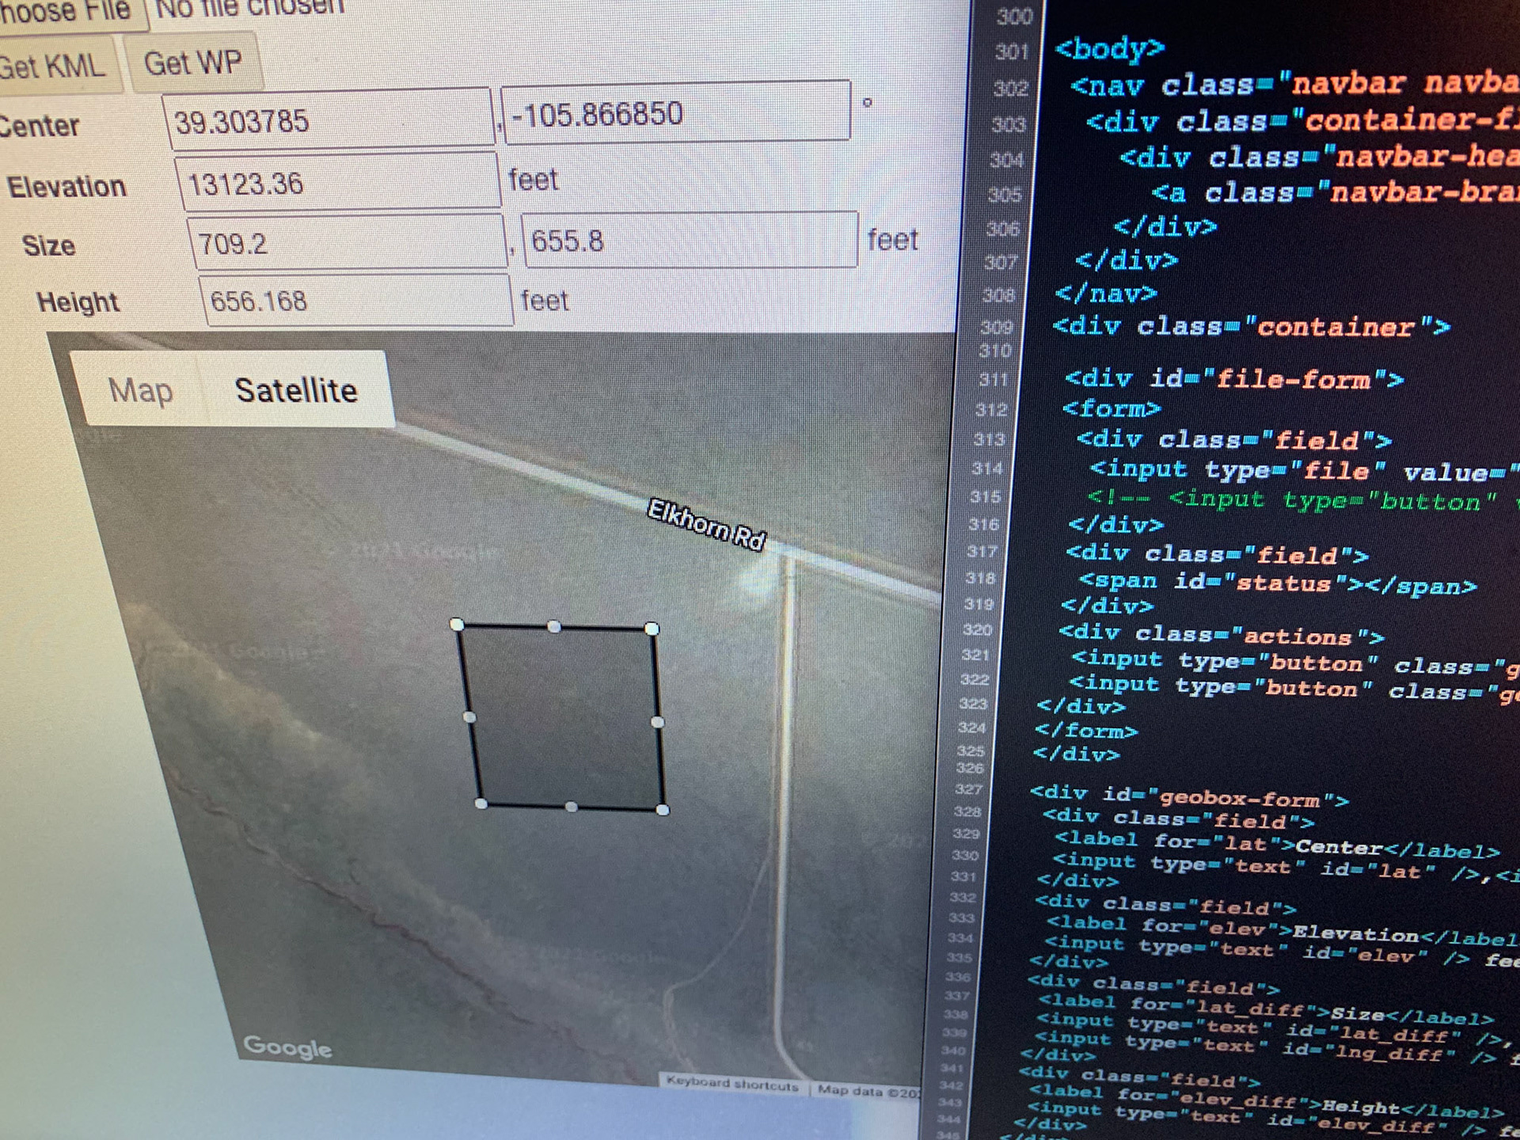Switch to Map view tab
Viewport: 1520px width, 1140px height.
click(x=140, y=390)
